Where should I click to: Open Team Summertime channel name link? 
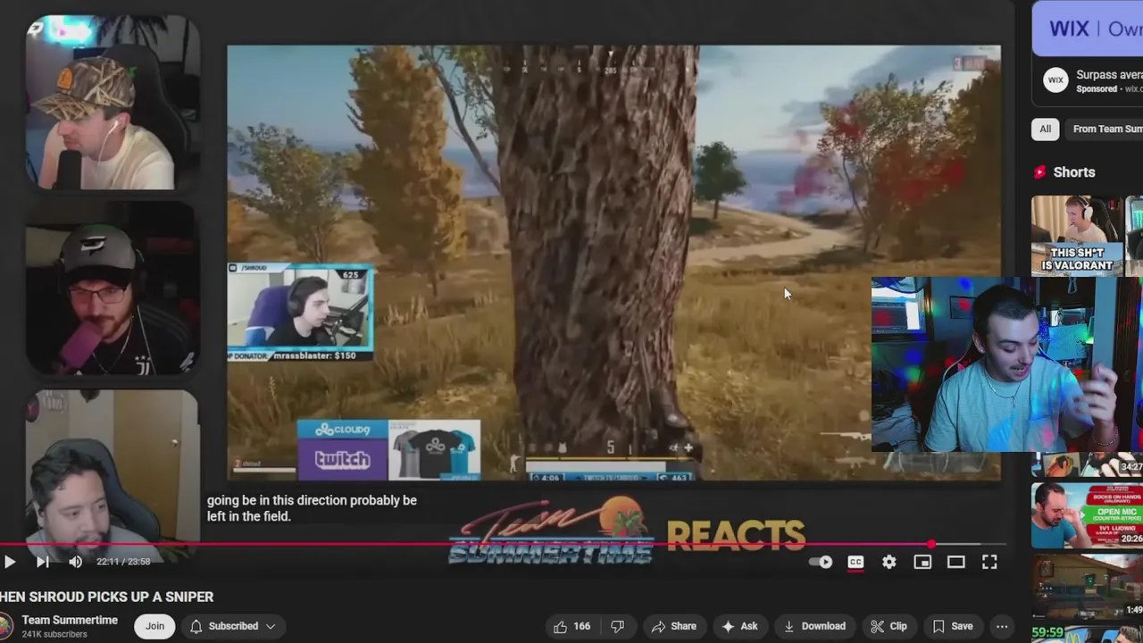pos(70,620)
